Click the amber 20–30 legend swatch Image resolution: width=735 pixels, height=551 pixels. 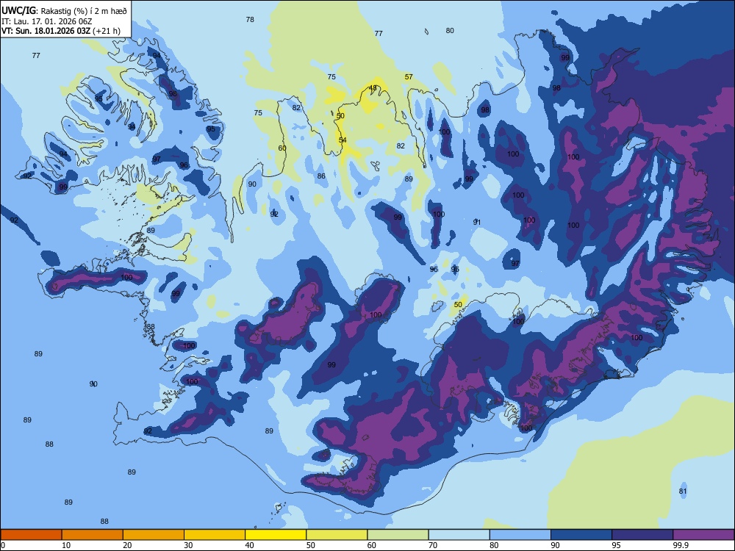[154, 535]
